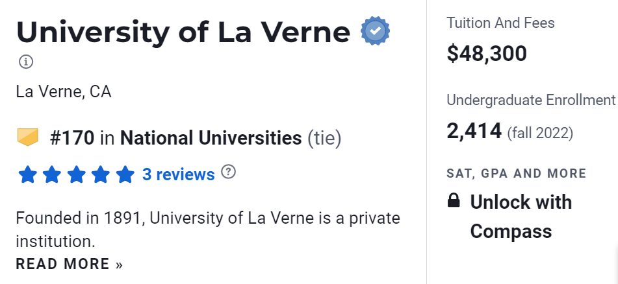Click the yellow ranking badge icon

pos(29,137)
